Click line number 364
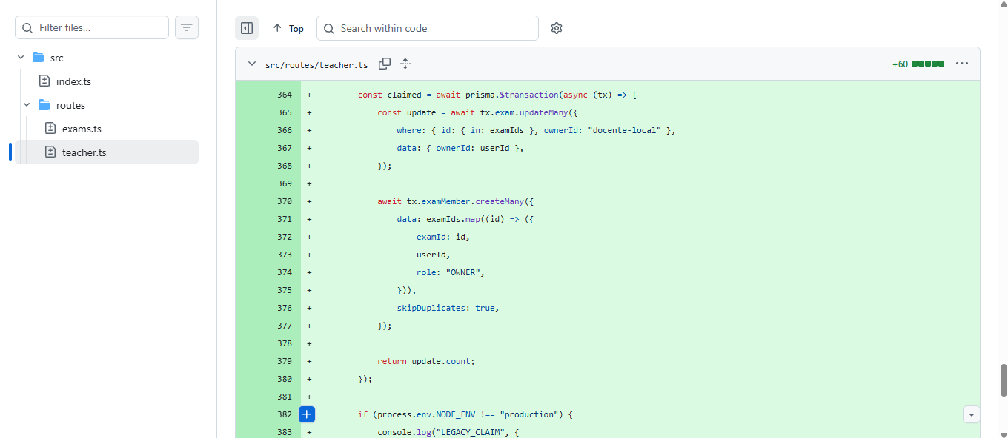This screenshot has height=438, width=1008. (284, 95)
